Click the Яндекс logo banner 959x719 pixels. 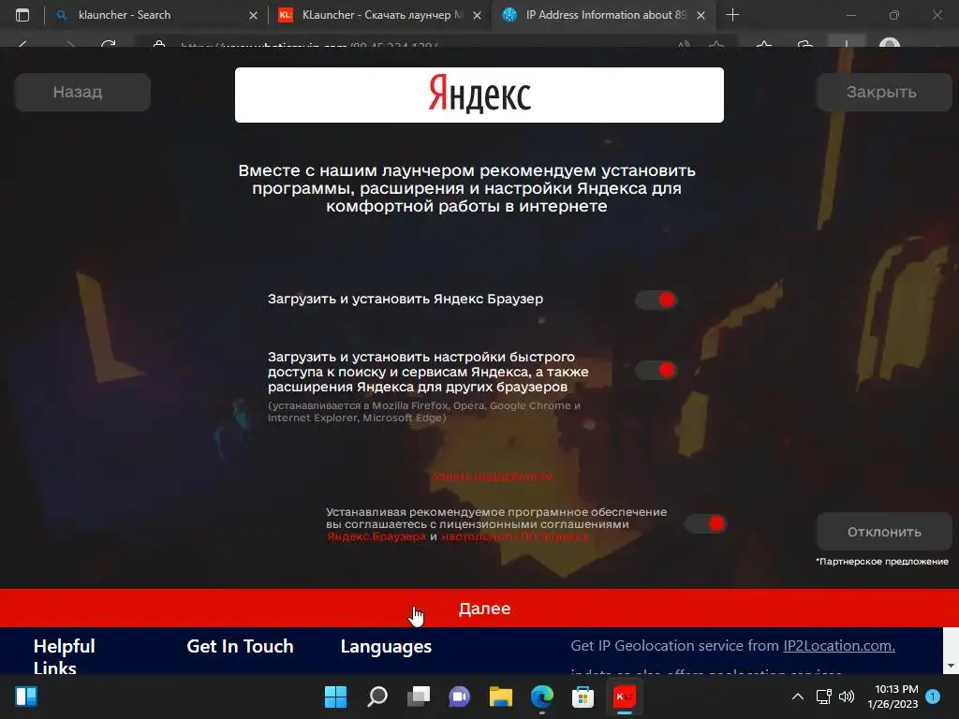coord(479,95)
